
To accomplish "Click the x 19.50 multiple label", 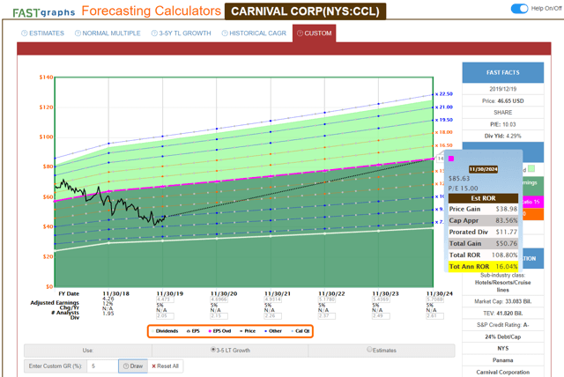I will (x=444, y=120).
